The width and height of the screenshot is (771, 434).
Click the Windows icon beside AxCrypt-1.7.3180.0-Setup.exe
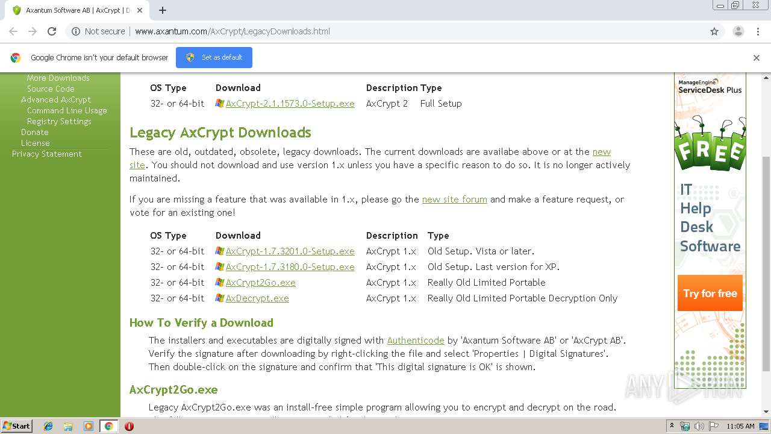coord(220,267)
